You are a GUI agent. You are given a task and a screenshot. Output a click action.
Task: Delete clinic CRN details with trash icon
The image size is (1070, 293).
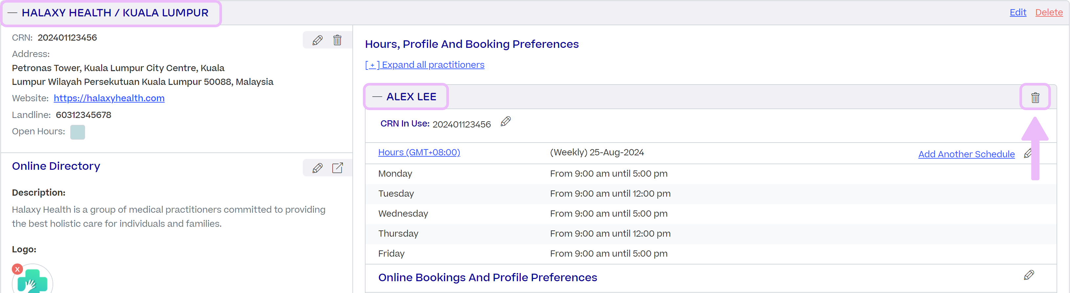(x=337, y=40)
